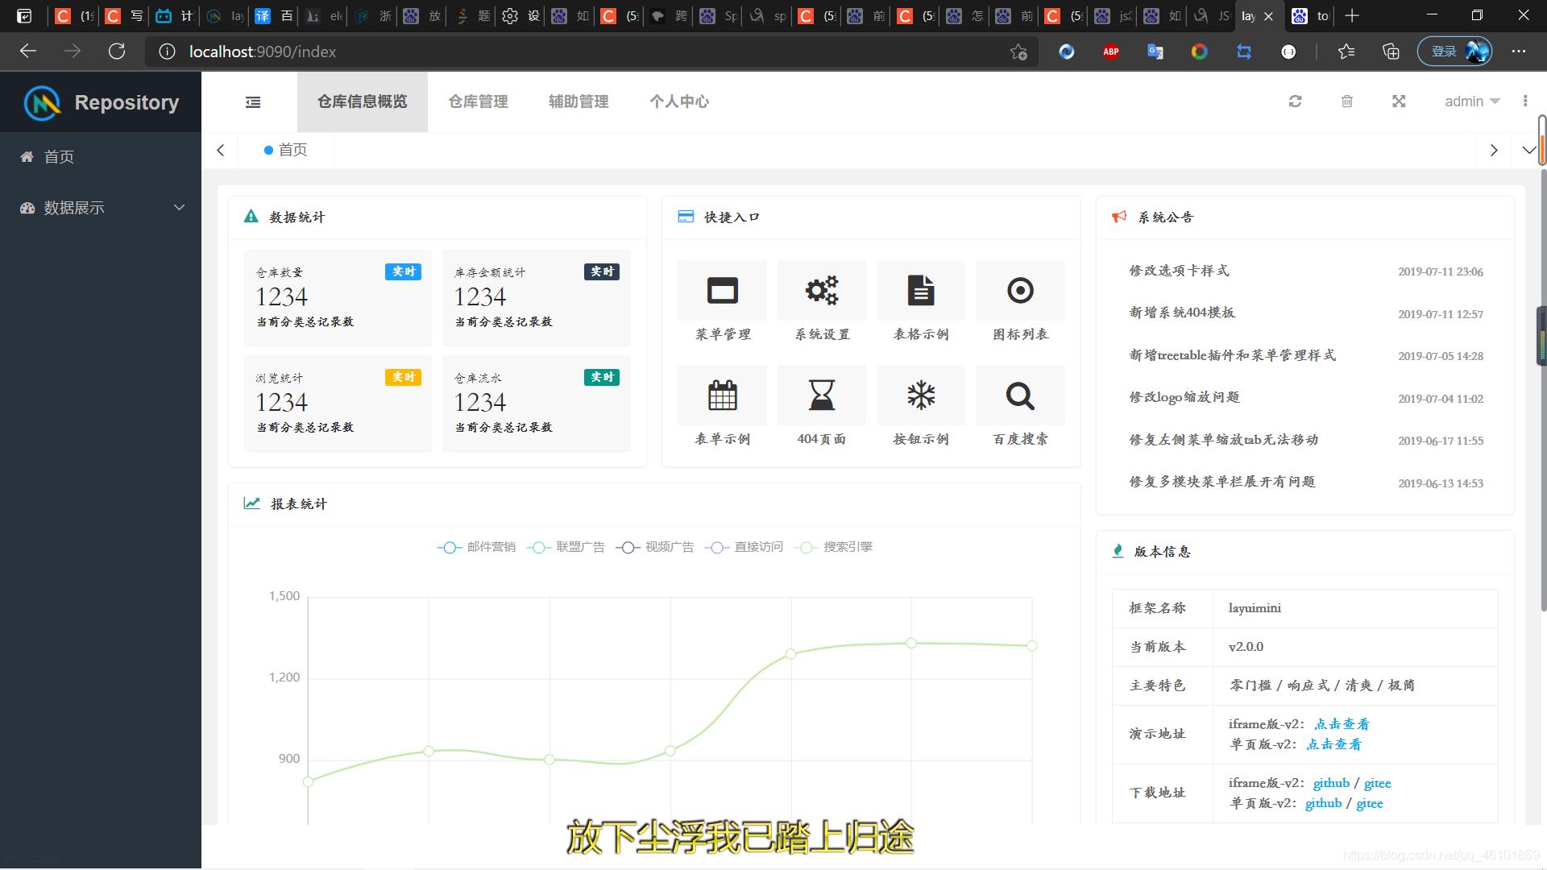Toggle 视频广告 visibility in the legend

655,547
